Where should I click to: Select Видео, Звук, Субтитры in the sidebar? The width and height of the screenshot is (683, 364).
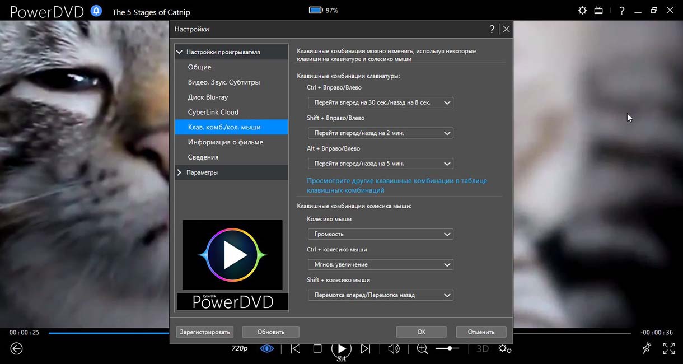223,82
